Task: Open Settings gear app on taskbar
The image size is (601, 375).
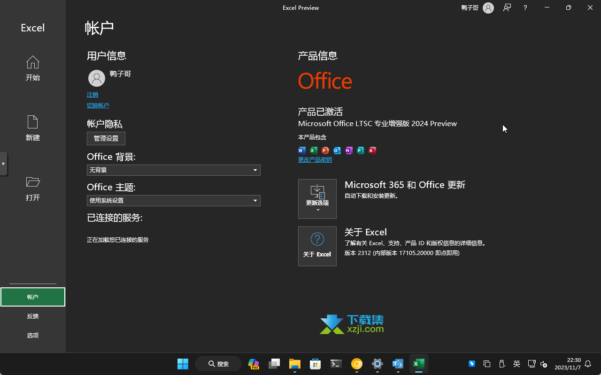Action: pos(378,364)
